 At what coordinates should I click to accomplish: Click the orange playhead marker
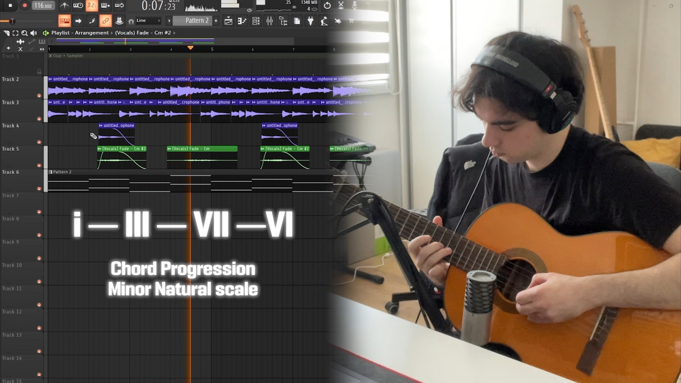point(190,48)
